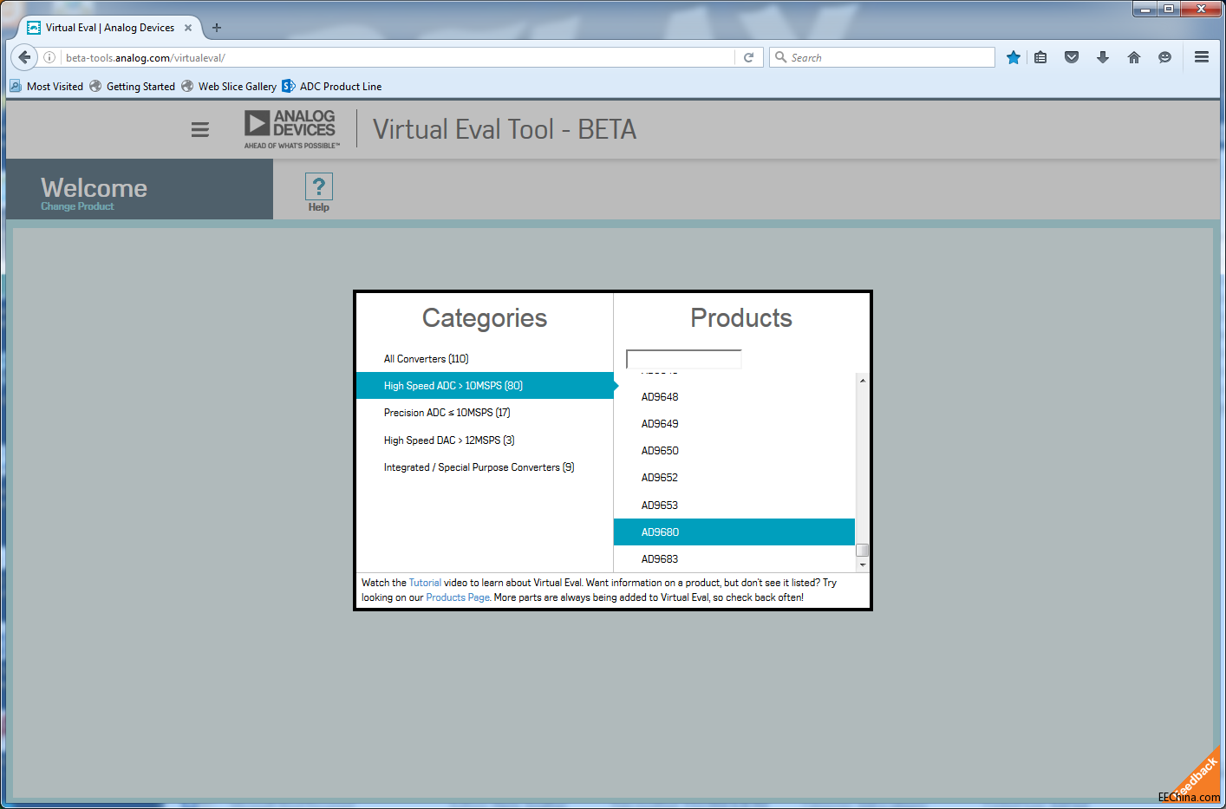
Task: Minimize the browser window
Action: click(x=1145, y=10)
